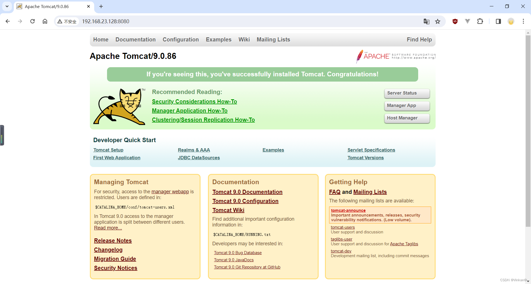Open the Examples navigation item
The image size is (531, 284).
218,40
